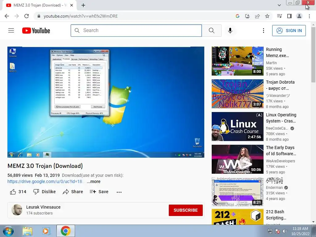Dislike the MEMZ video
Image resolution: width=316 pixels, height=237 pixels.
(x=44, y=192)
